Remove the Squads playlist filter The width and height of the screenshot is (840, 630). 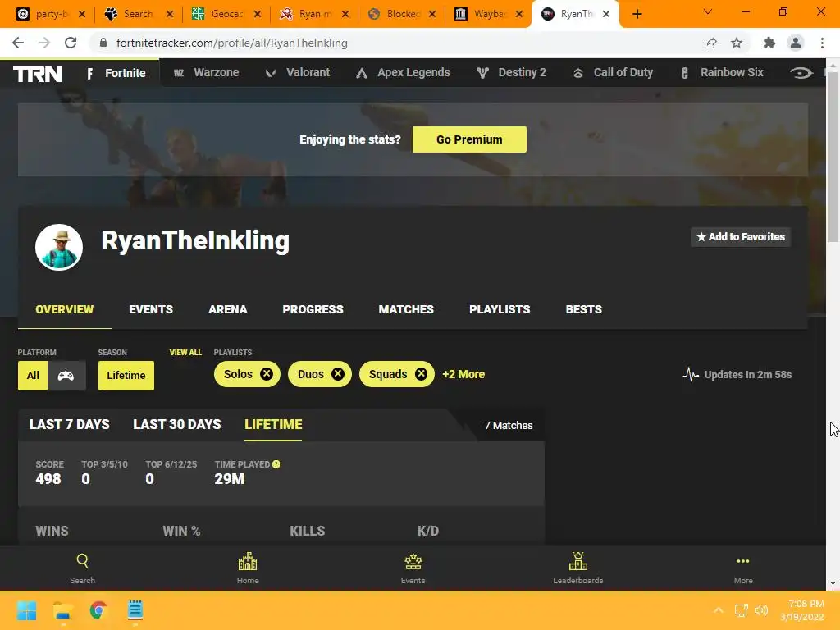pyautogui.click(x=421, y=374)
